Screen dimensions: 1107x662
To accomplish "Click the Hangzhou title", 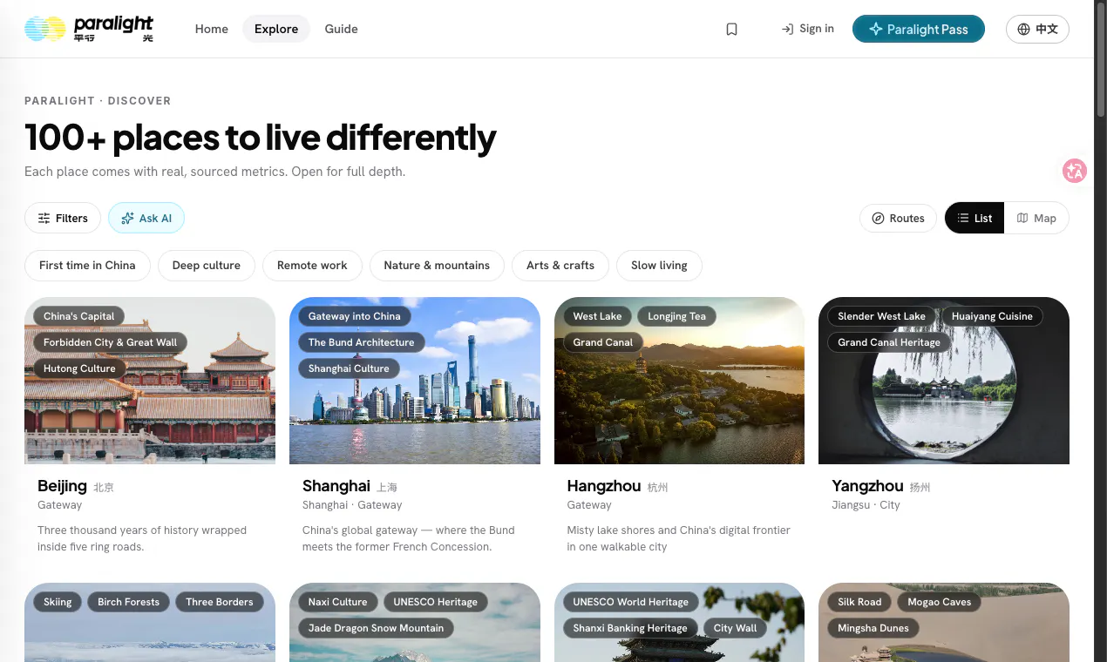I will 604,486.
